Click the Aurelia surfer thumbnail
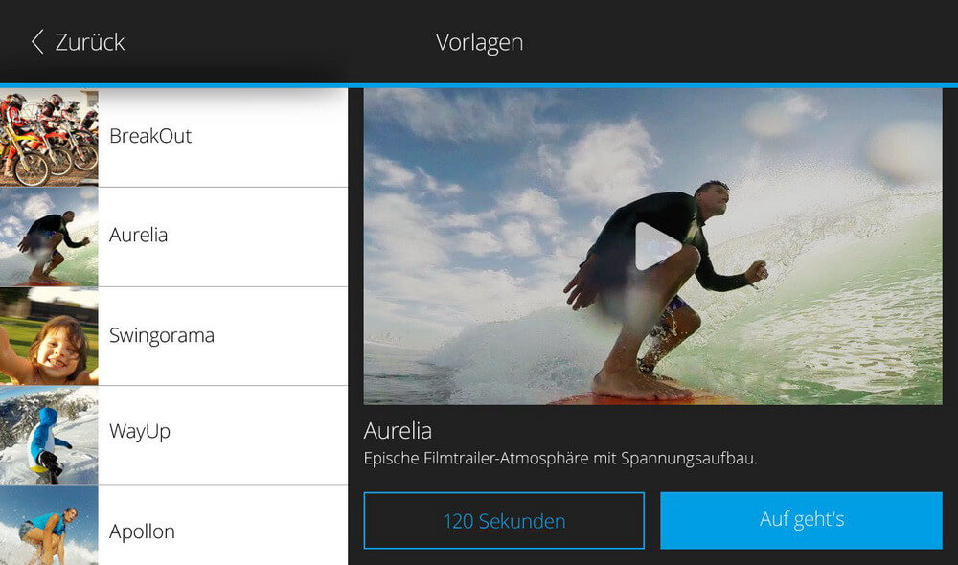The image size is (958, 565). [49, 237]
